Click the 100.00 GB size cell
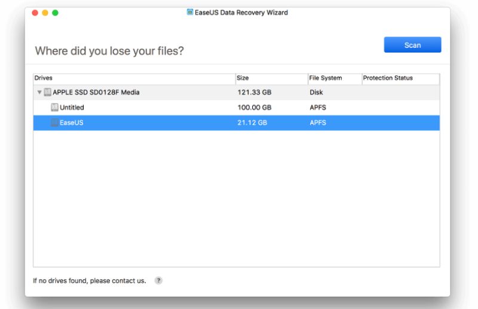This screenshot has height=309, width=478. pyautogui.click(x=255, y=108)
